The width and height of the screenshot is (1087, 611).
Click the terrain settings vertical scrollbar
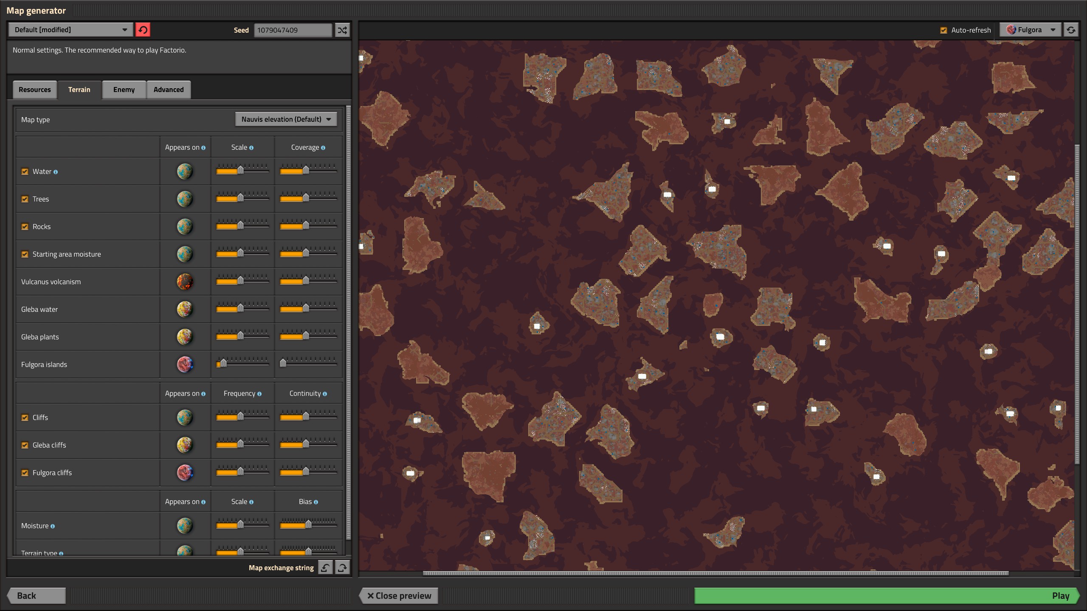coord(349,322)
